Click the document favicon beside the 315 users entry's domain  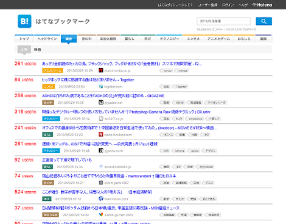[x=101, y=118]
